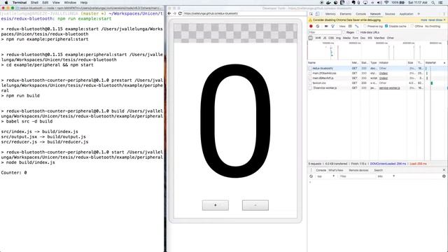Click the Never show link in warning
The height and width of the screenshot is (252, 448).
pos(435,20)
